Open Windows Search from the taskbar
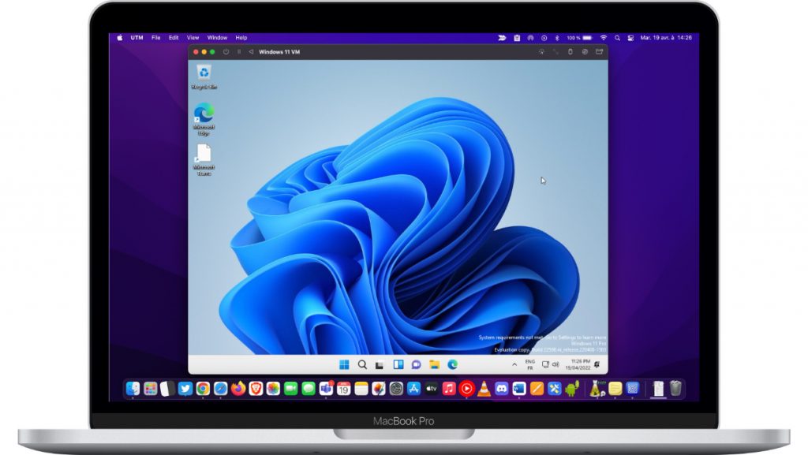Image resolution: width=808 pixels, height=455 pixels. pyautogui.click(x=362, y=364)
